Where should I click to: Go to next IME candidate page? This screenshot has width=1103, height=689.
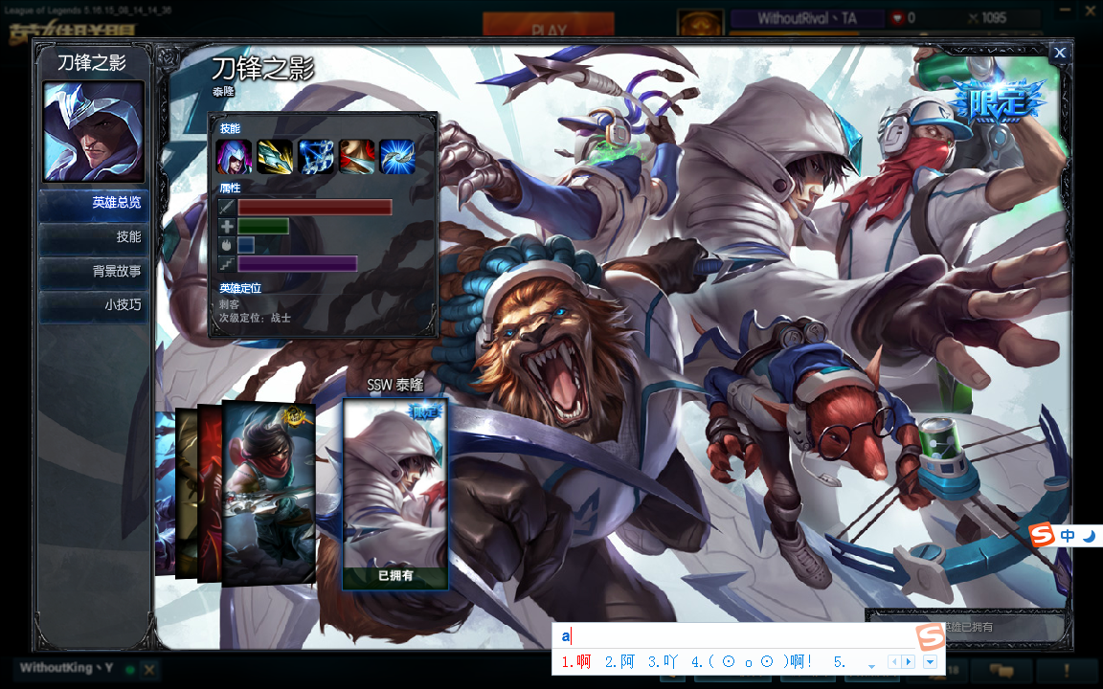click(x=908, y=661)
